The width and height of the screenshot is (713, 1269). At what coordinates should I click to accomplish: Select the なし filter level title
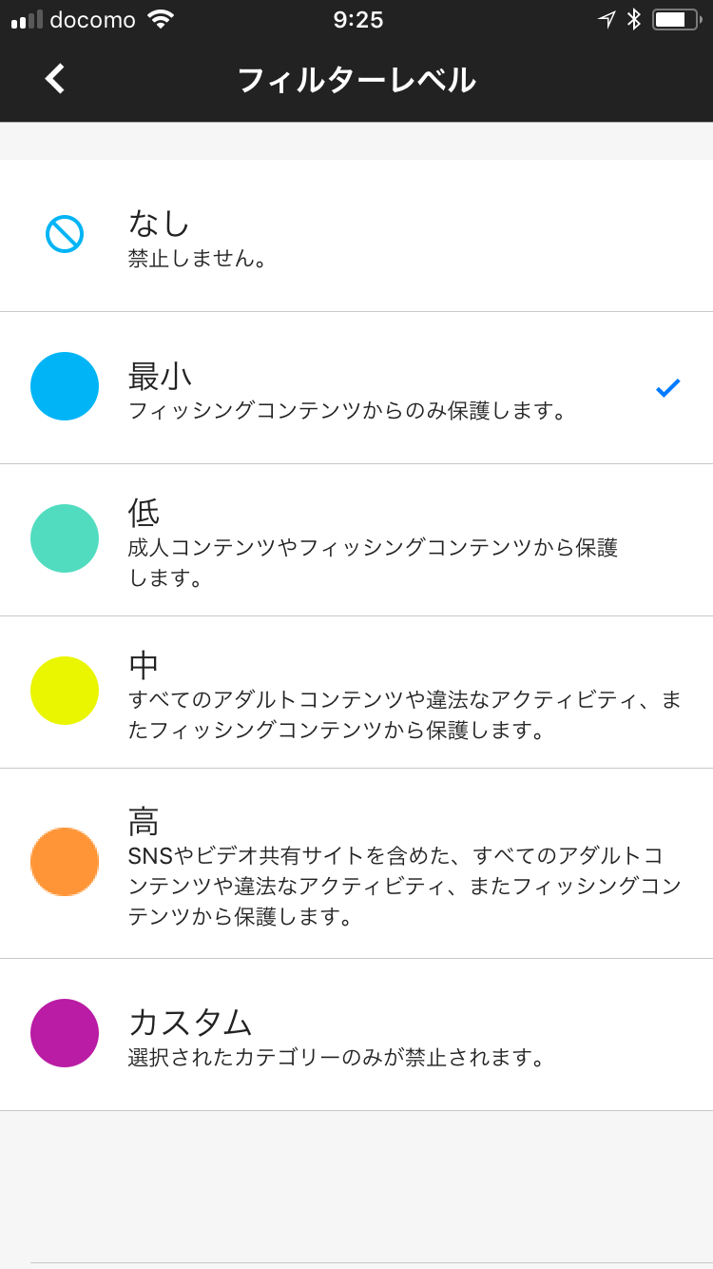point(160,223)
